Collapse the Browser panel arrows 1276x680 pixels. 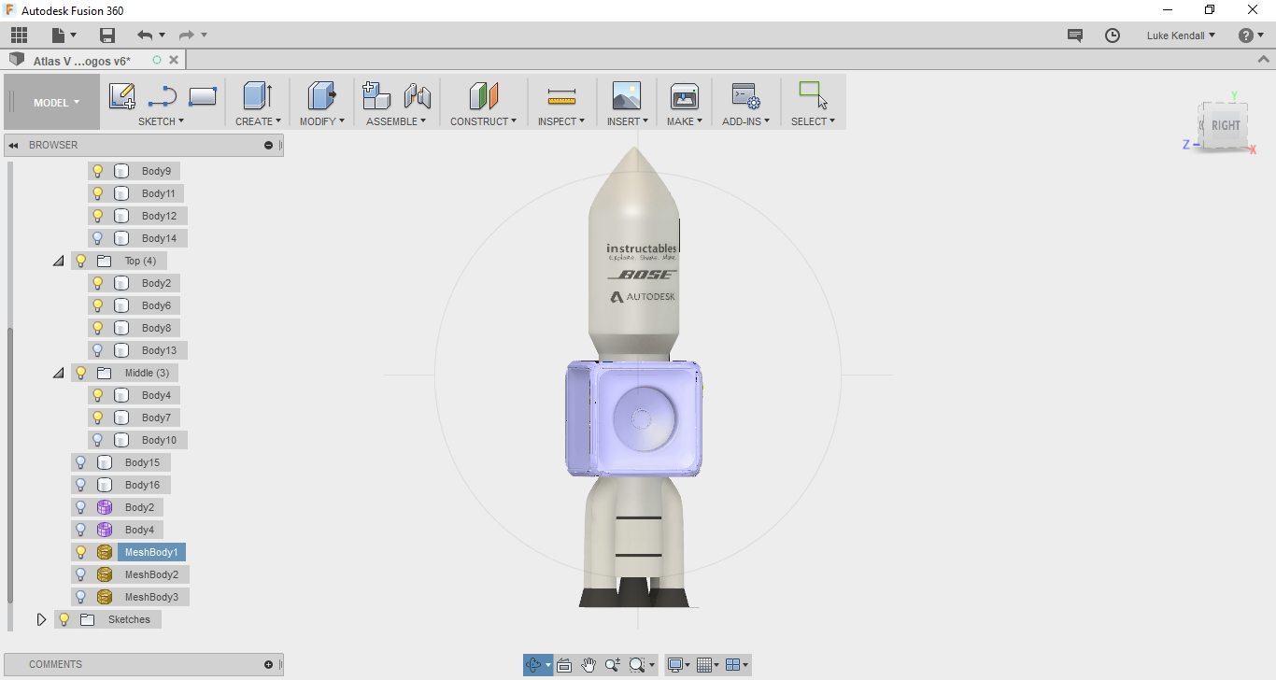(14, 145)
